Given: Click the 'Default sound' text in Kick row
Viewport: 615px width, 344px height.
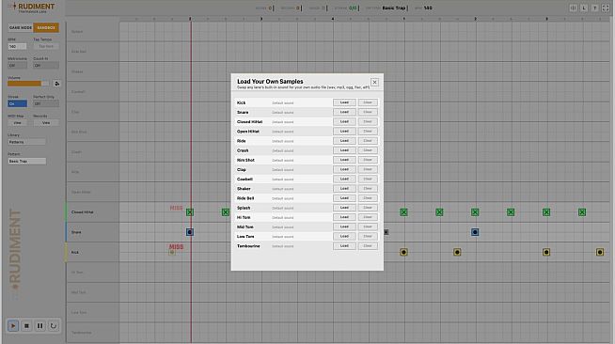Looking at the screenshot, I should (283, 102).
